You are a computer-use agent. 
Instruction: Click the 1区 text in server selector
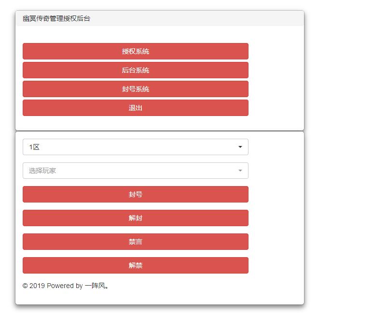34,147
